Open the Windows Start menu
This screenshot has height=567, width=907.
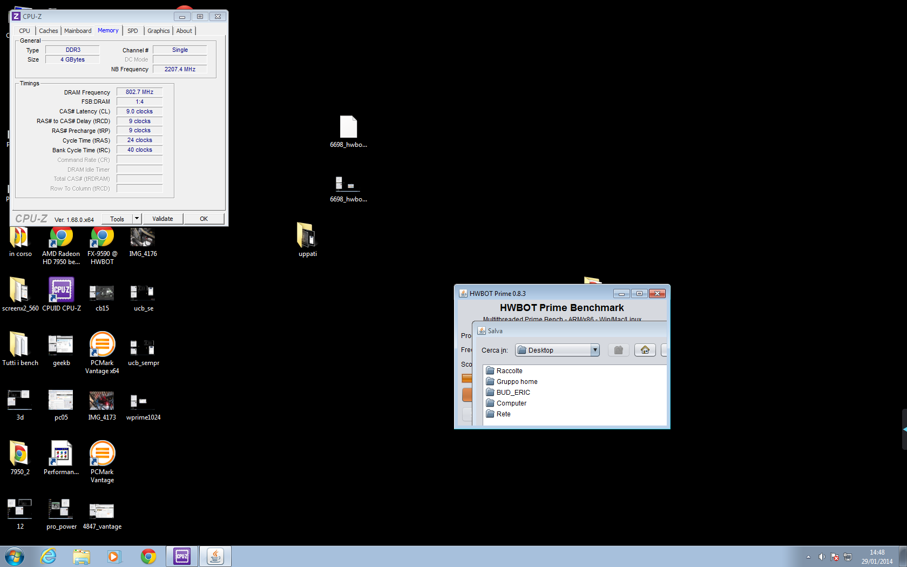(15, 556)
